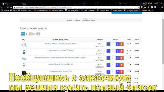Click quantity field of Сливной механизм row
Image resolution: width=164 pixels, height=92 pixels.
(x=113, y=51)
